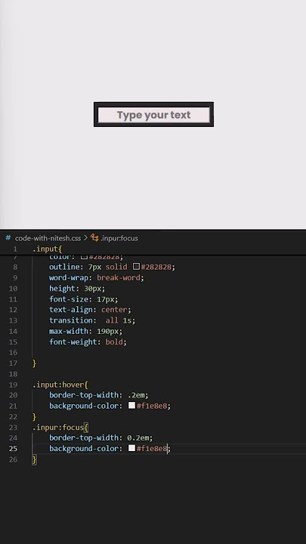Focus the Type your text input field

153,115
